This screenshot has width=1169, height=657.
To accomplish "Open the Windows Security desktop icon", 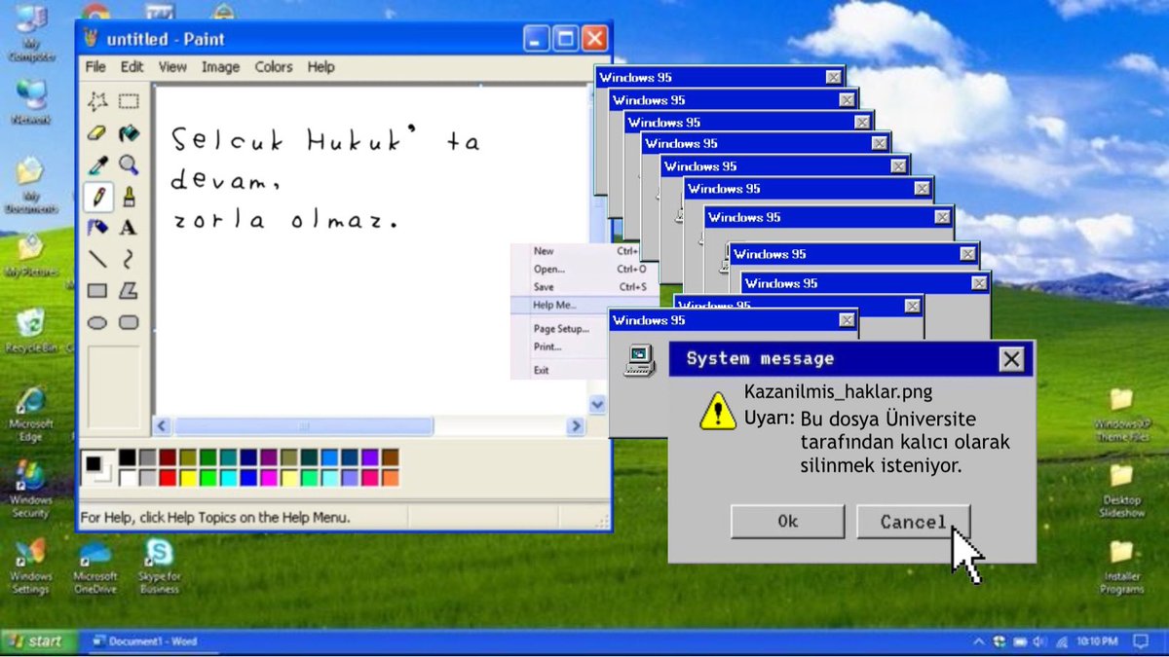I will [x=30, y=490].
